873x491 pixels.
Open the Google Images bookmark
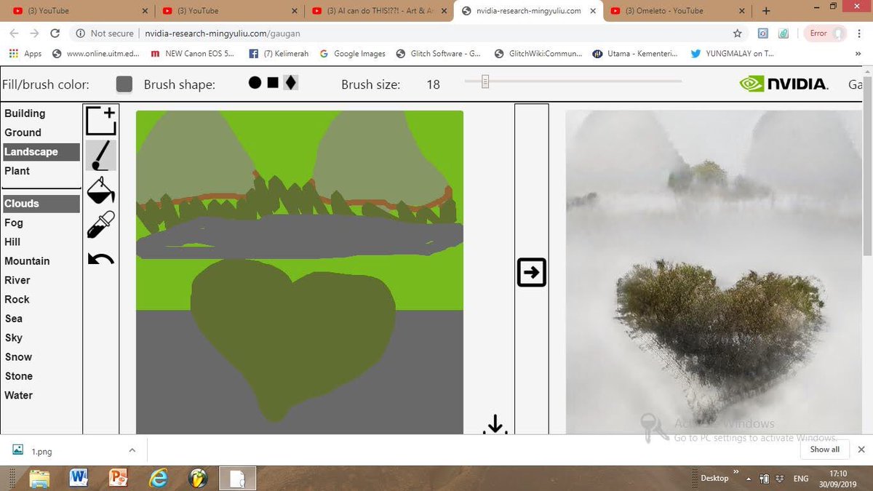coord(352,54)
